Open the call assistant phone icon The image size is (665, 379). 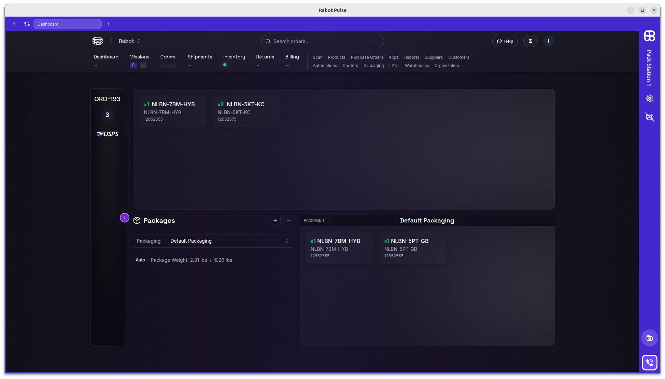[650, 362]
